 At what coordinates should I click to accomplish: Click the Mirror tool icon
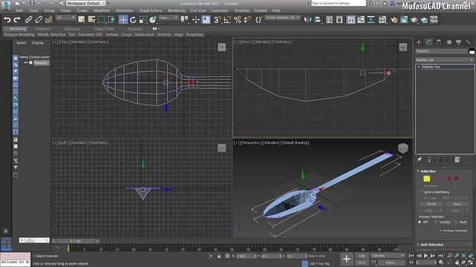[x=307, y=20]
